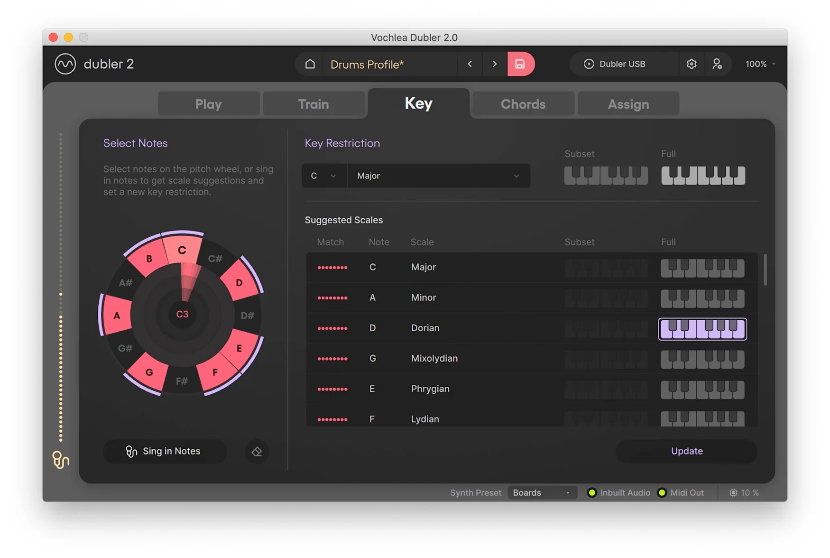Clear selected notes with the eraser icon
Screen dimensions: 830x558
pyautogui.click(x=257, y=451)
